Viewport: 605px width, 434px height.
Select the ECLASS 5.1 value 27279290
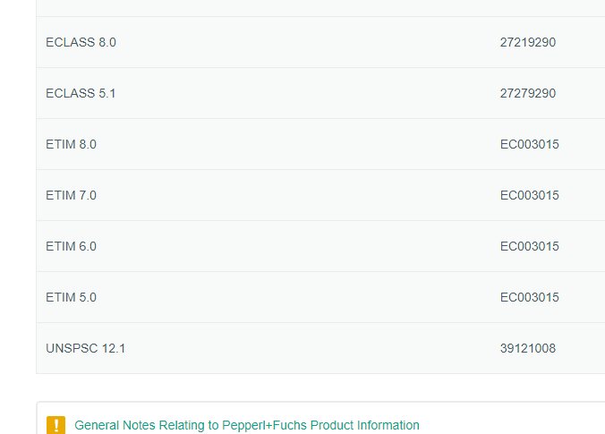(x=528, y=93)
